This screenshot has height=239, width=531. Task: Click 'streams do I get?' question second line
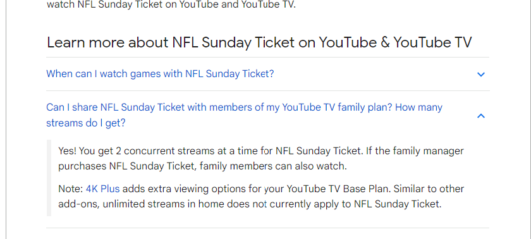(x=86, y=123)
